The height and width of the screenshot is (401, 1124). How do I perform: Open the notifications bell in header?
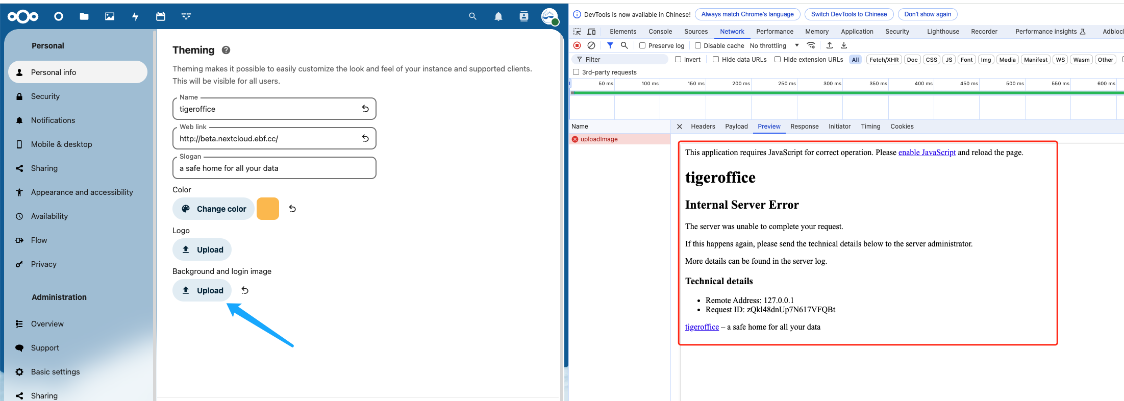click(x=498, y=17)
